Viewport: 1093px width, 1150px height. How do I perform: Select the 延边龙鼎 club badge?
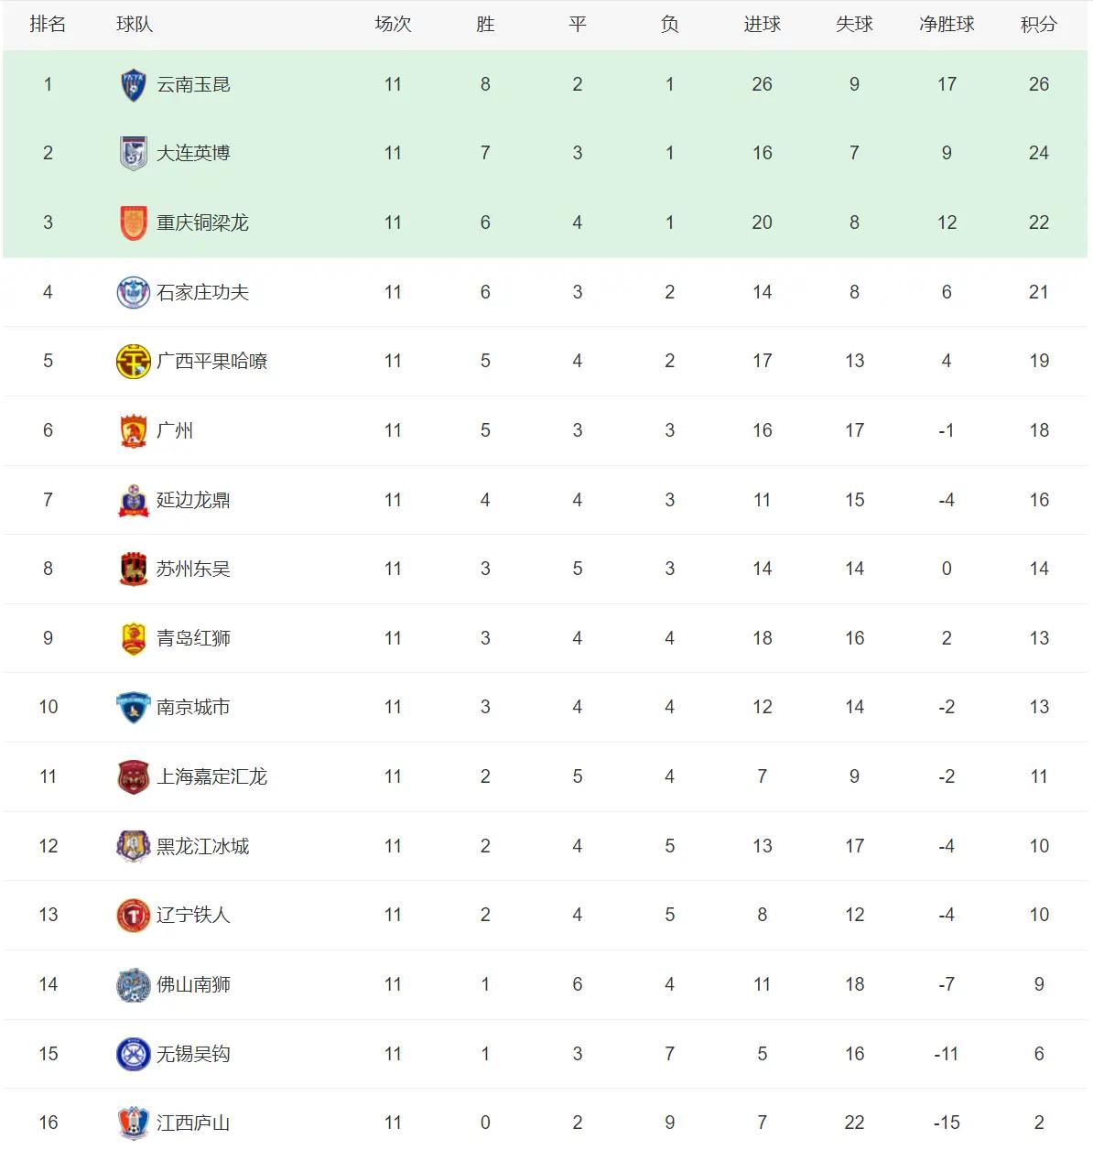click(x=134, y=500)
